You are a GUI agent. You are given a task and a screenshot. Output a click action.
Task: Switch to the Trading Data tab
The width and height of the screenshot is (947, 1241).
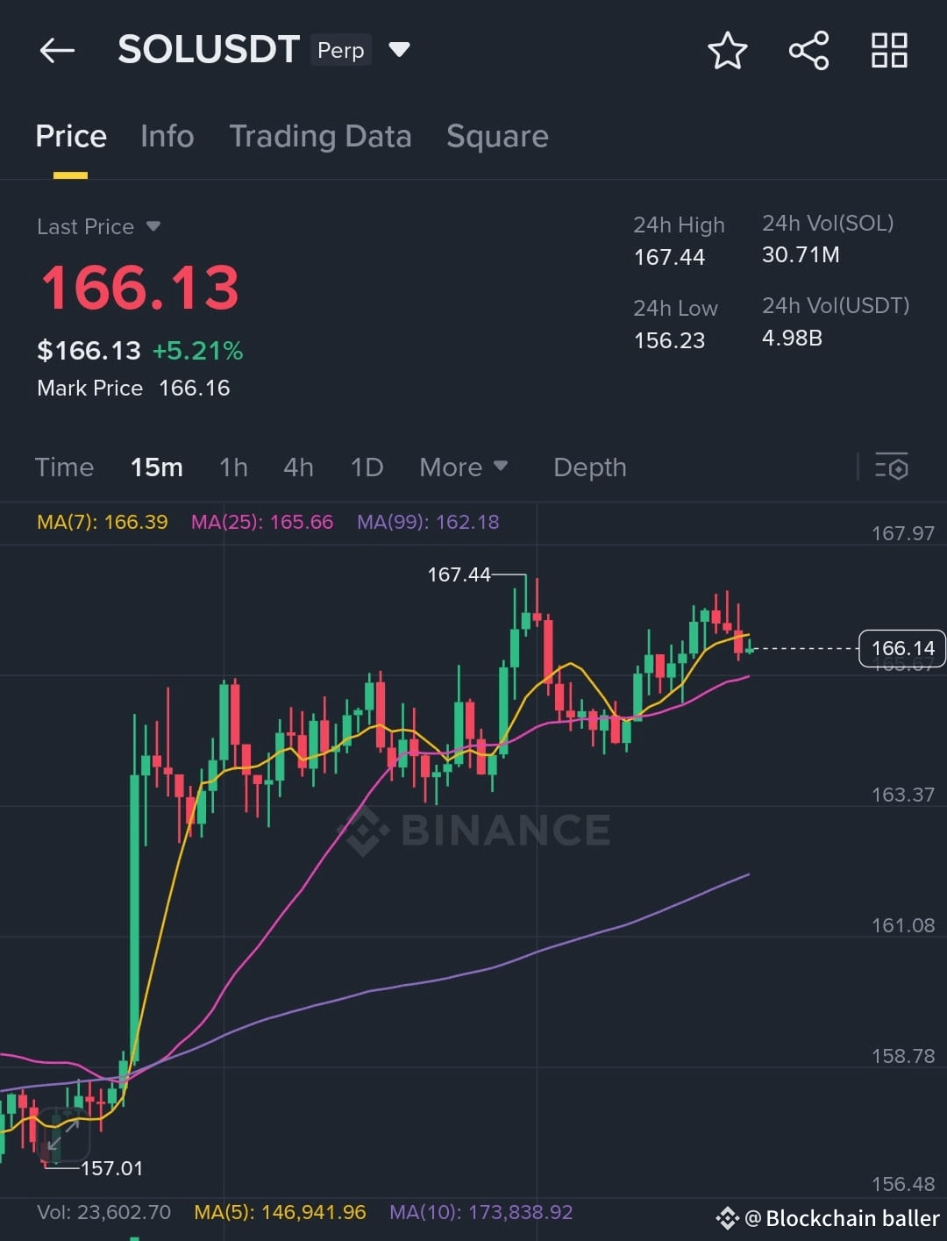[320, 136]
